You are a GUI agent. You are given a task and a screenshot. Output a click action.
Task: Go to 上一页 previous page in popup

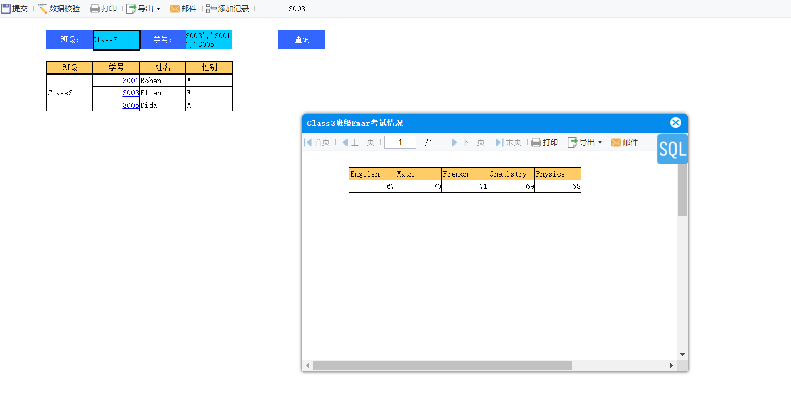coord(358,142)
